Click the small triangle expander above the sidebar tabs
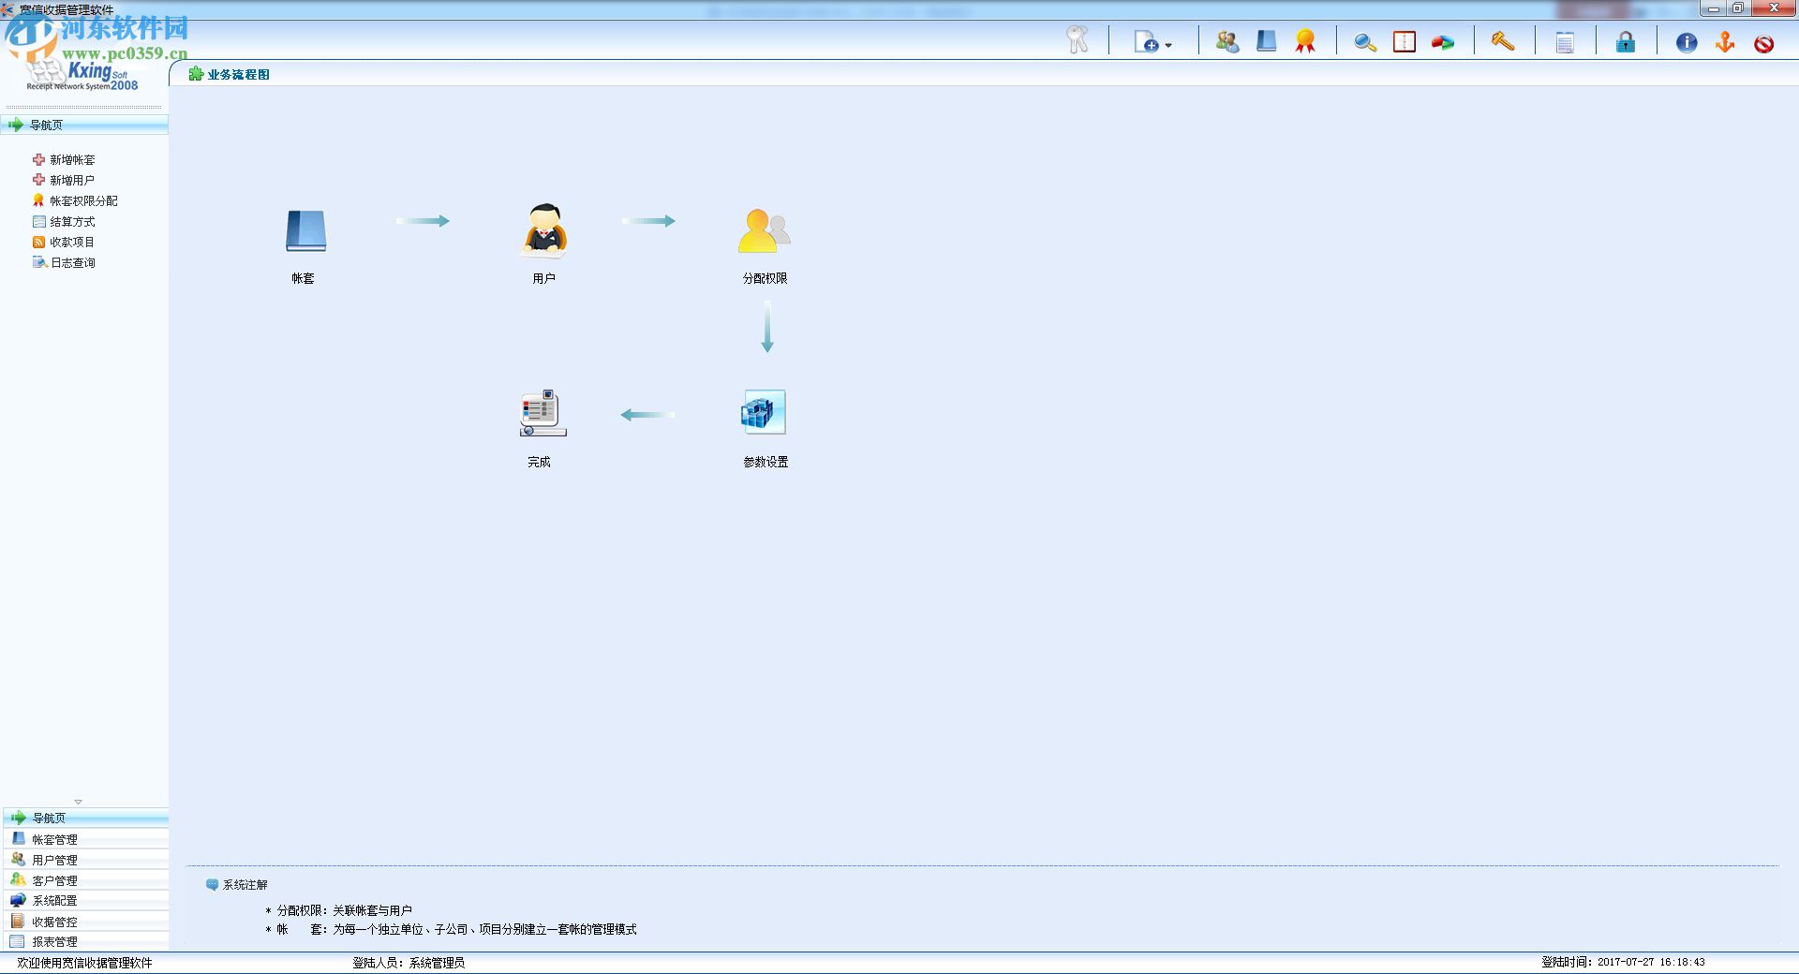 [x=79, y=802]
